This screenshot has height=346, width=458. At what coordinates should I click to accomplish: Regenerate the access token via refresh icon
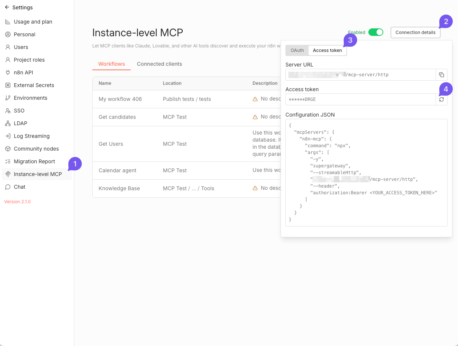point(442,99)
